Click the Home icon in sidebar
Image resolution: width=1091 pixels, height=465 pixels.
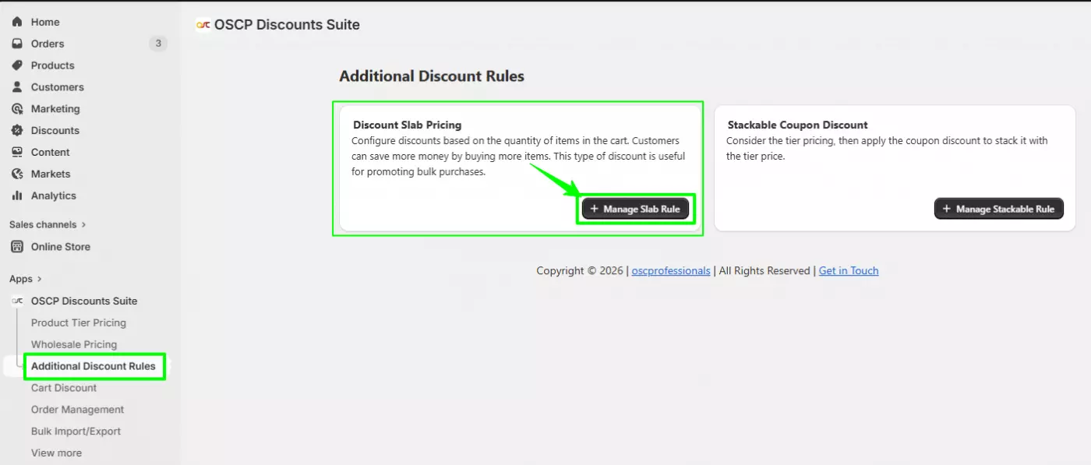[x=17, y=22]
